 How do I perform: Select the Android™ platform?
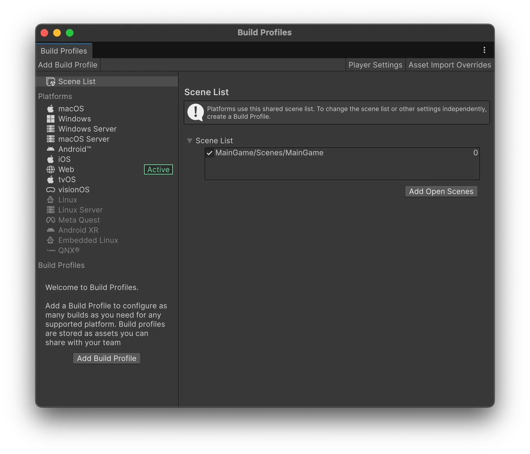[x=107, y=149]
